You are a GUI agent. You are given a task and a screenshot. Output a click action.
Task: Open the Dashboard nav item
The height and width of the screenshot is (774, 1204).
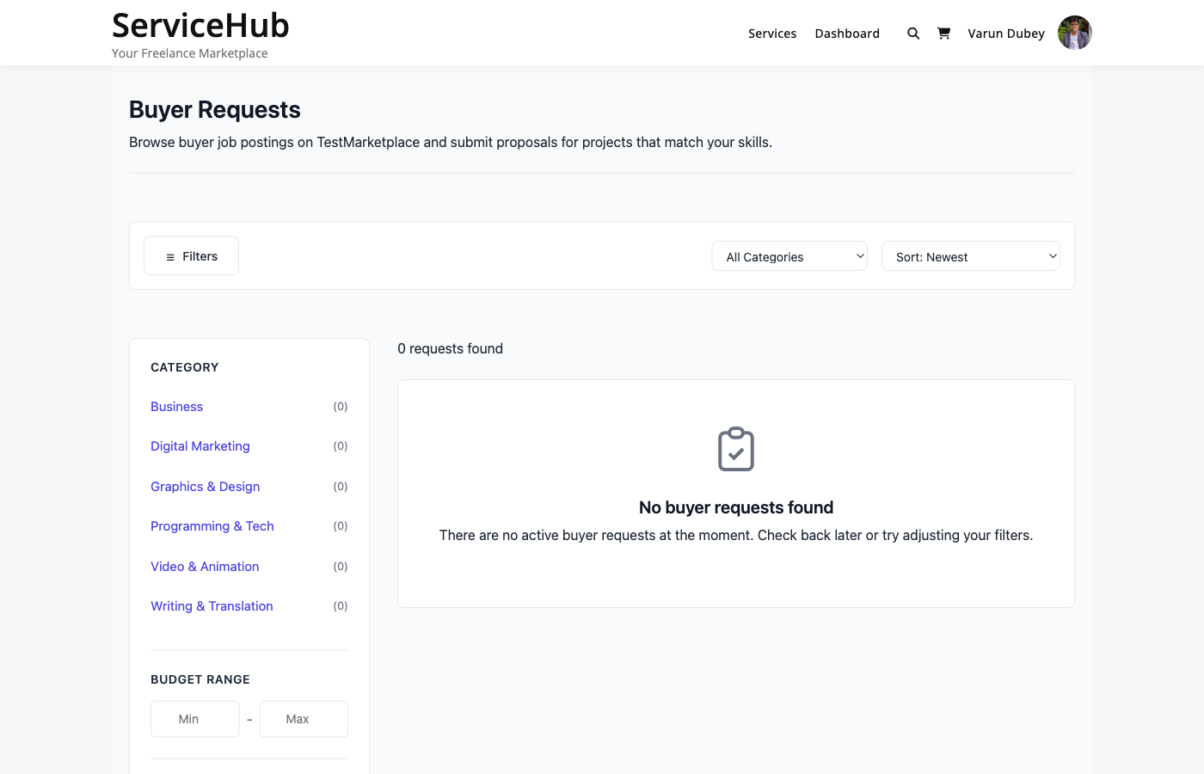pyautogui.click(x=847, y=34)
